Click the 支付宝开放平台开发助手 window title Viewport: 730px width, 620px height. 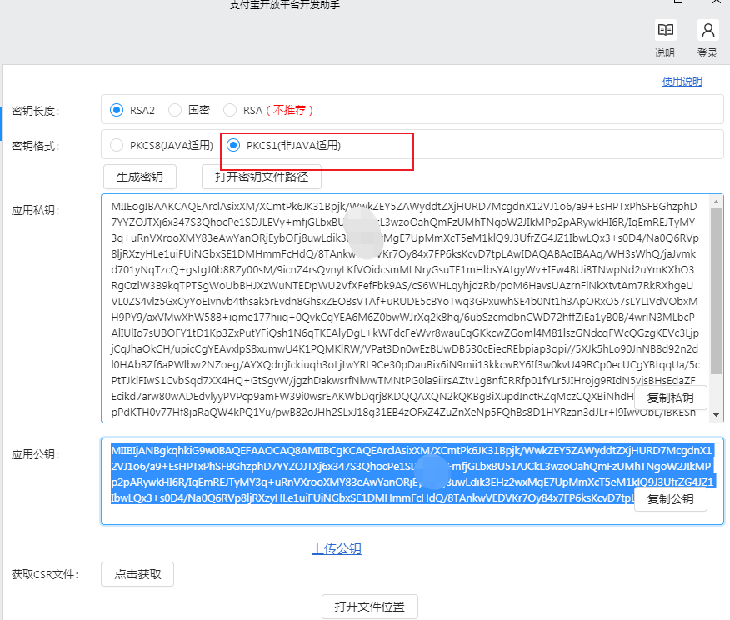tap(285, 5)
